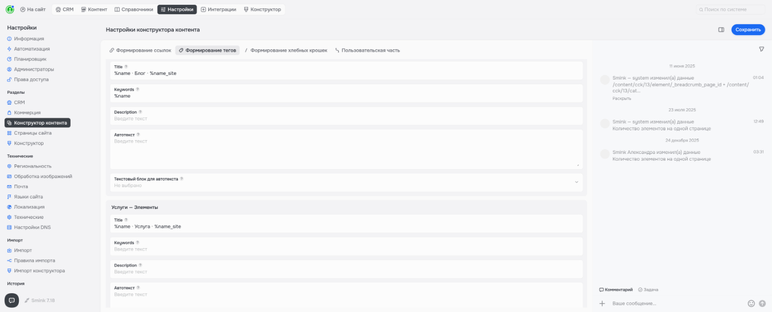Switch to Формирование тегов tab
Viewport: 772px width, 312px height.
click(x=207, y=50)
